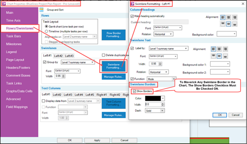Click Swimlane Text Width 0.95 field
247x144 pixels.
[x=154, y=64]
